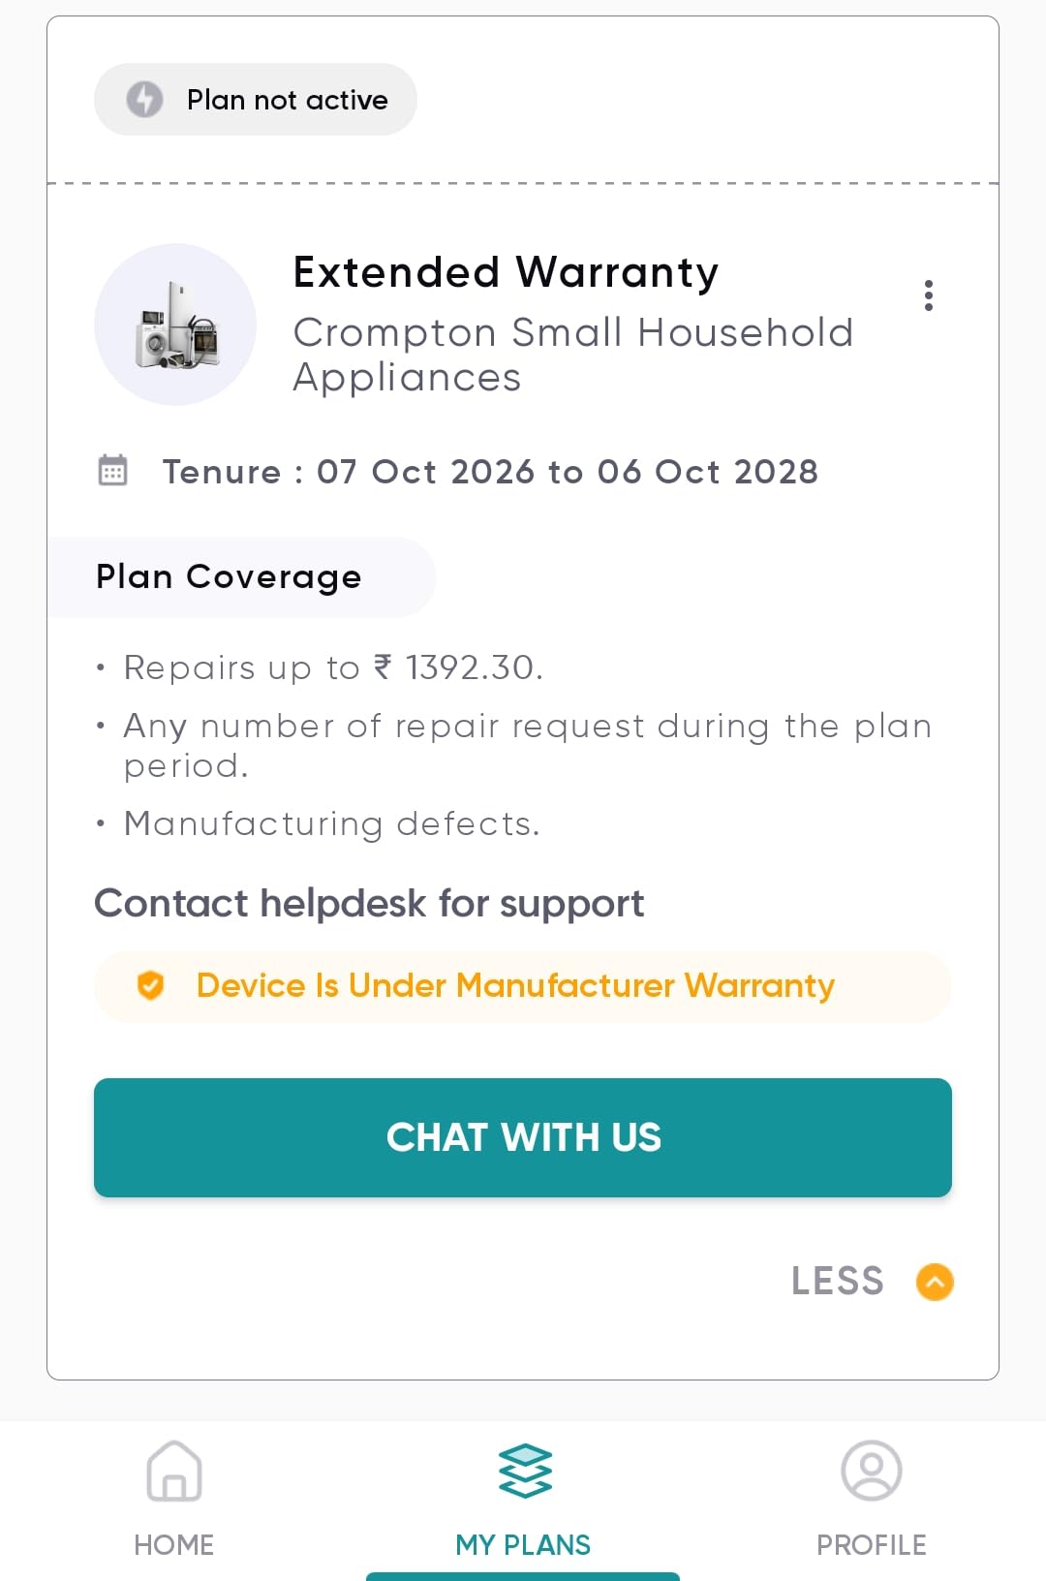Open the calendar icon beside tenure dates
The height and width of the screenshot is (1581, 1046).
tap(111, 471)
